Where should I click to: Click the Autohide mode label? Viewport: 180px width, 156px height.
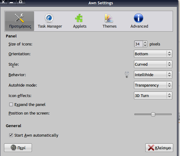(23, 85)
